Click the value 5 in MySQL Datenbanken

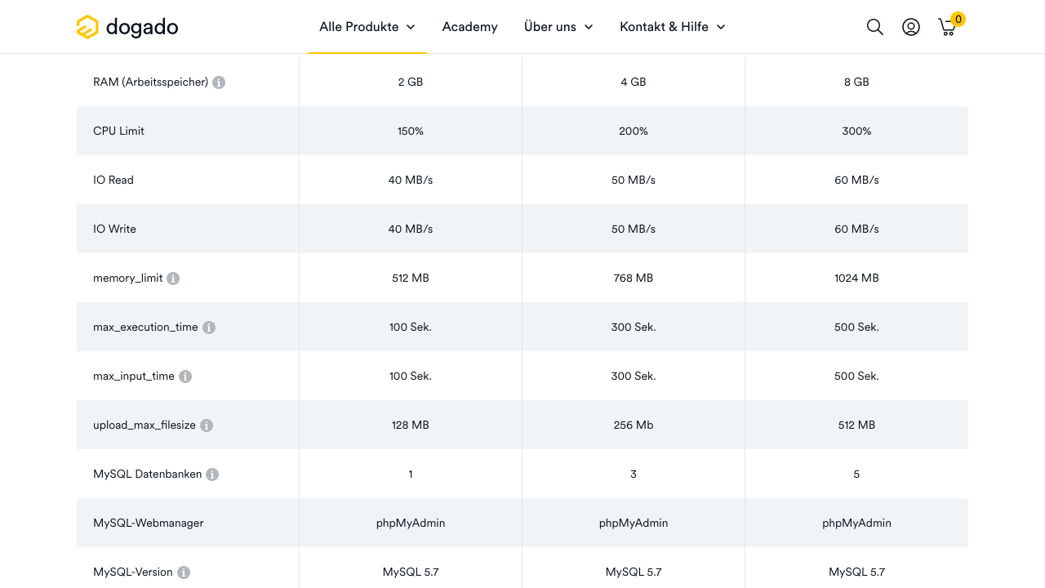(856, 474)
